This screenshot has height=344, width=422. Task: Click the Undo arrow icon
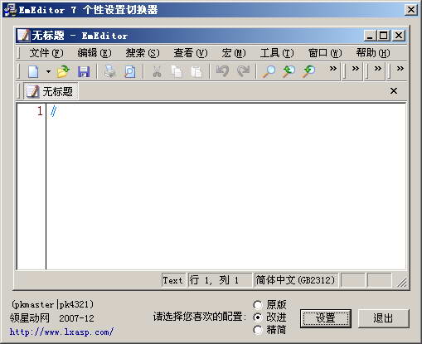click(222, 71)
